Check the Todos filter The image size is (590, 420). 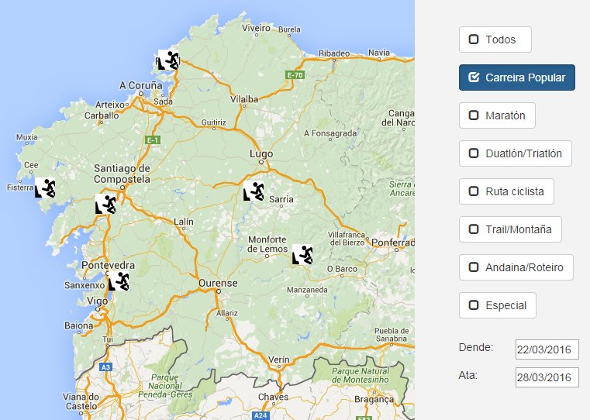[495, 40]
